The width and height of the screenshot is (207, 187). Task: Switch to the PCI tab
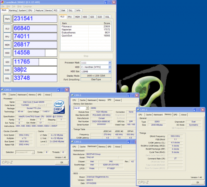tap(56, 10)
